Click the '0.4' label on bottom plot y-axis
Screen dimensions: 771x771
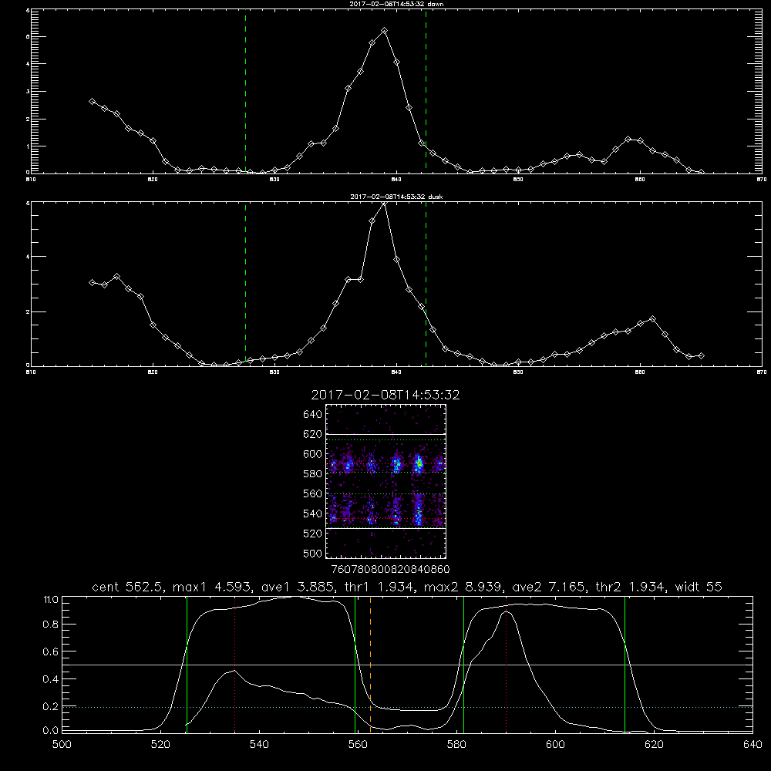pyautogui.click(x=51, y=679)
